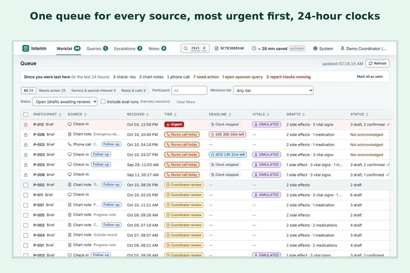Select the Needs action 25 filter

(x=52, y=90)
